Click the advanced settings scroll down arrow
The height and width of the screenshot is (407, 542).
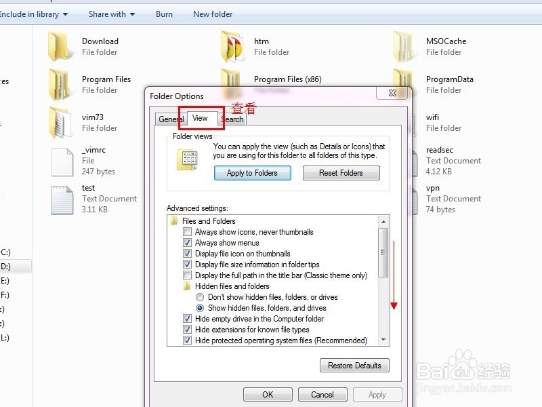(x=383, y=340)
